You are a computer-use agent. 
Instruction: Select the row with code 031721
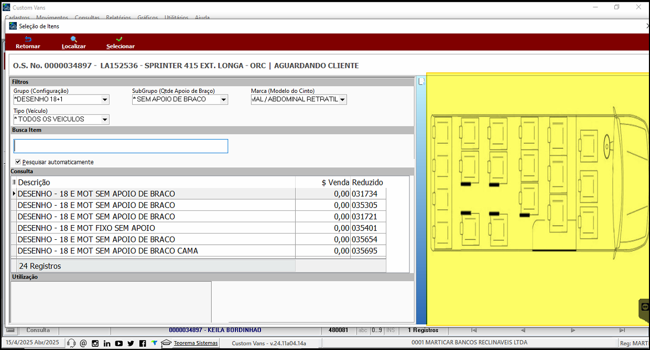point(198,216)
